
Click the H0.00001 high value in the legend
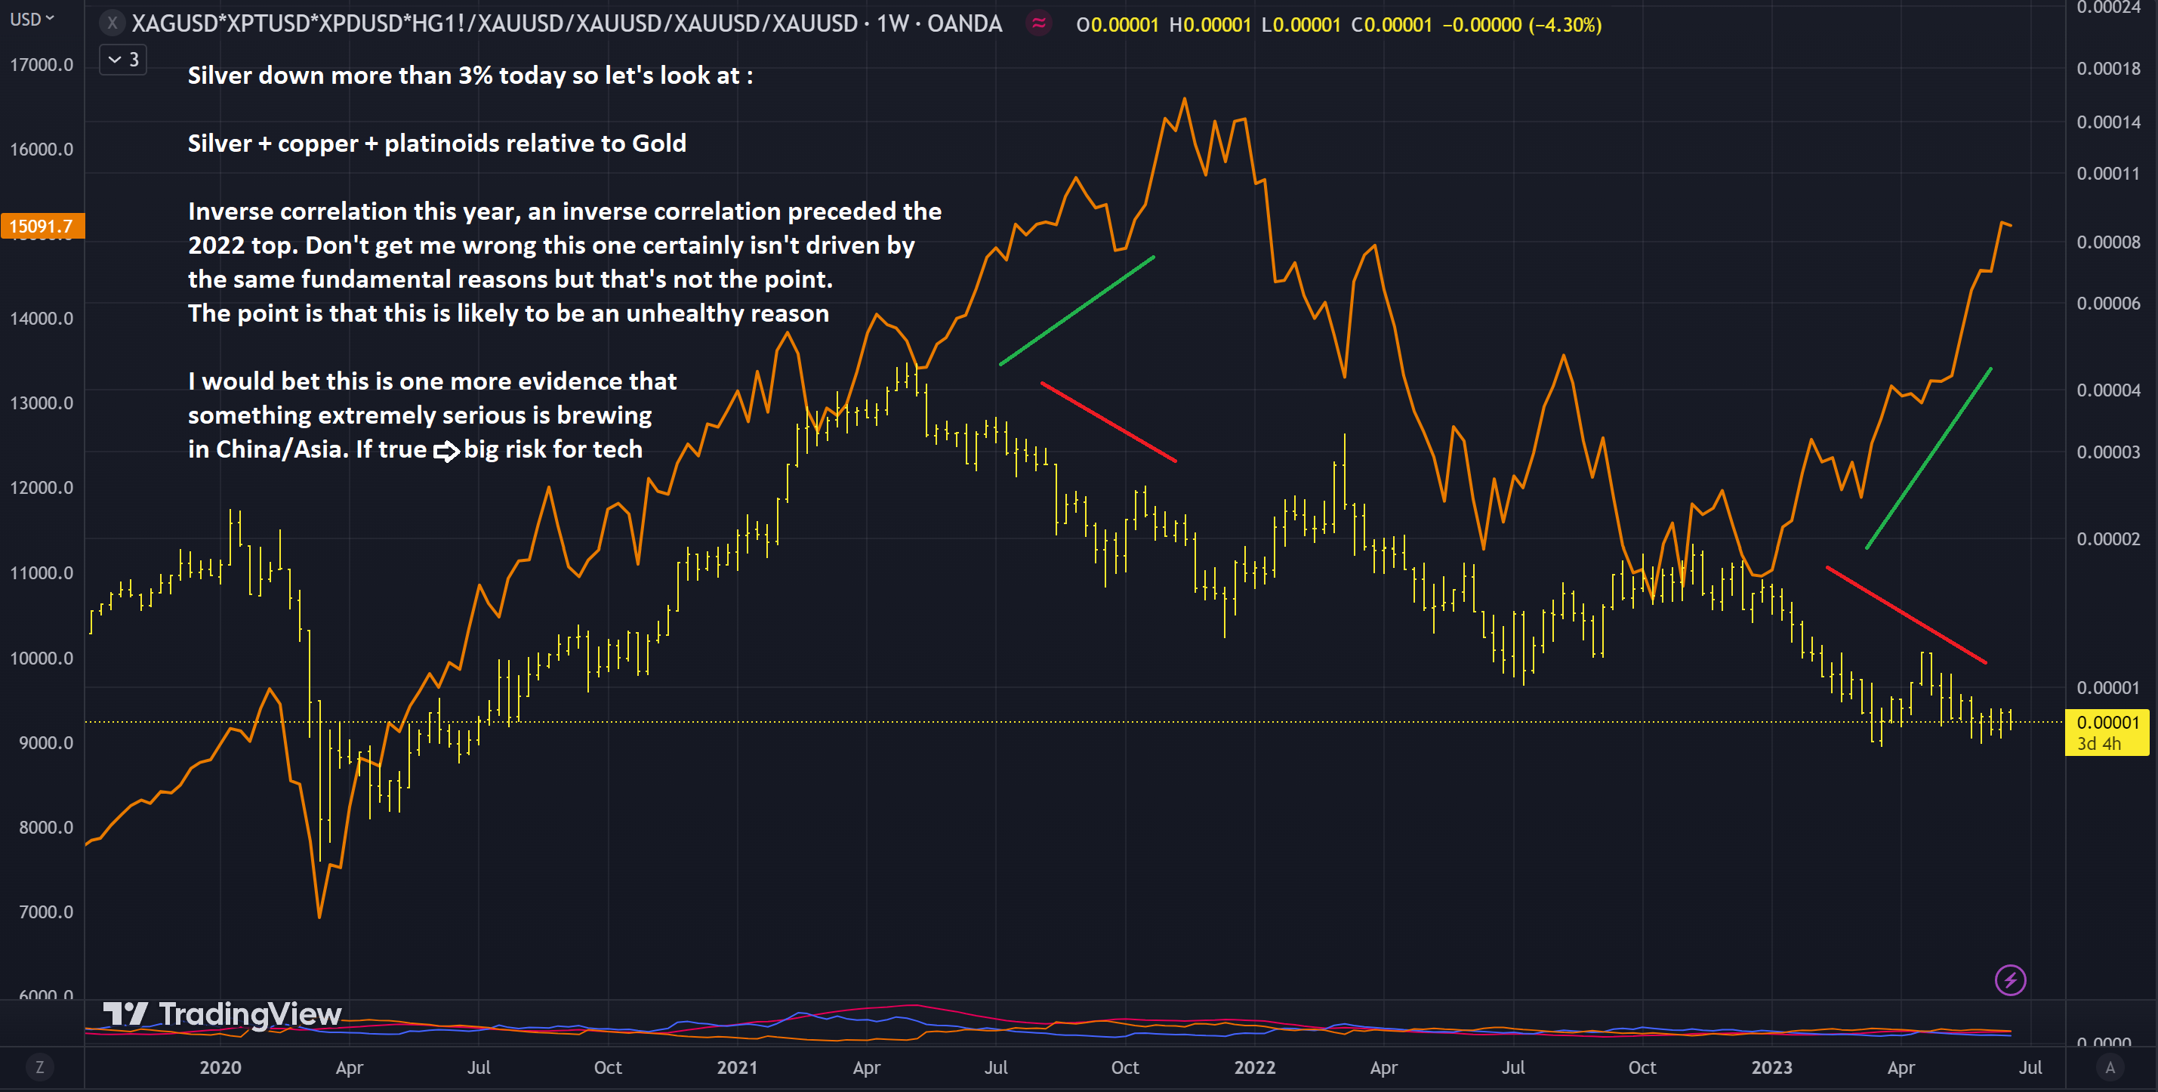[x=1210, y=24]
